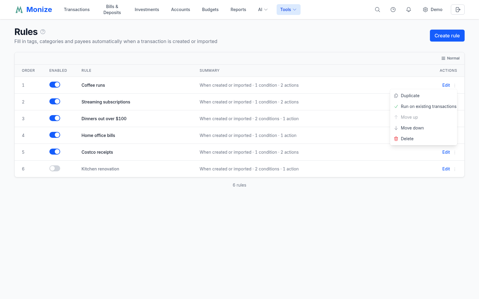Choose Duplicate from the context menu
479x299 pixels.
pos(424,96)
